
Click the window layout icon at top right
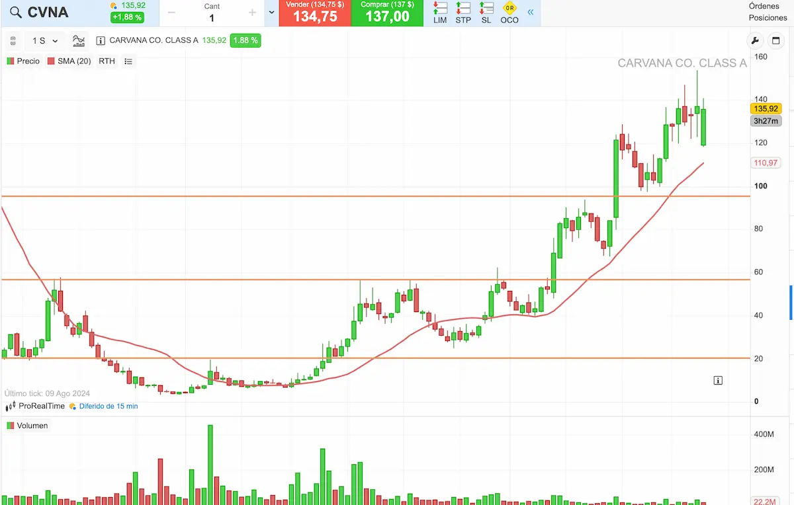tap(776, 41)
